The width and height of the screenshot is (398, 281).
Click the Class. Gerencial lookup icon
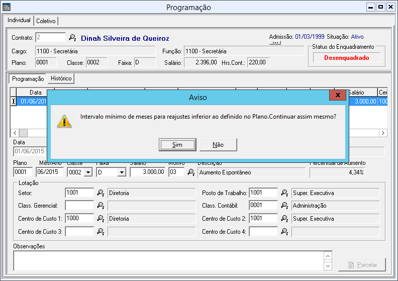coord(101,206)
